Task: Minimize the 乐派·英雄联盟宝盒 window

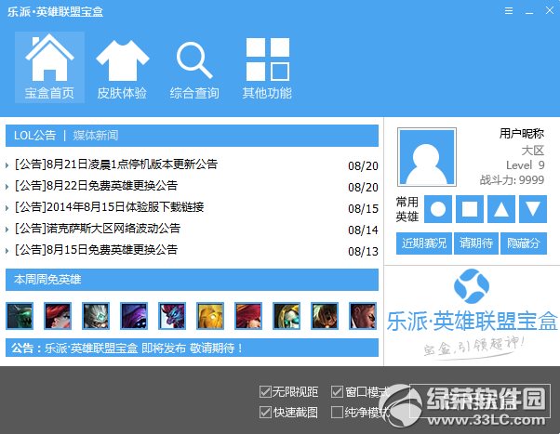Action: click(529, 11)
